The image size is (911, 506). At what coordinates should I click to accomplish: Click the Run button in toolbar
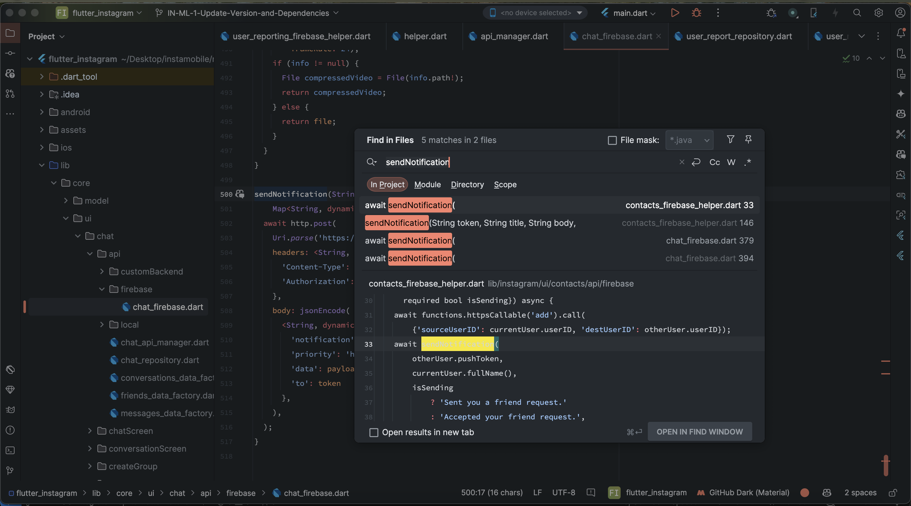pos(675,13)
